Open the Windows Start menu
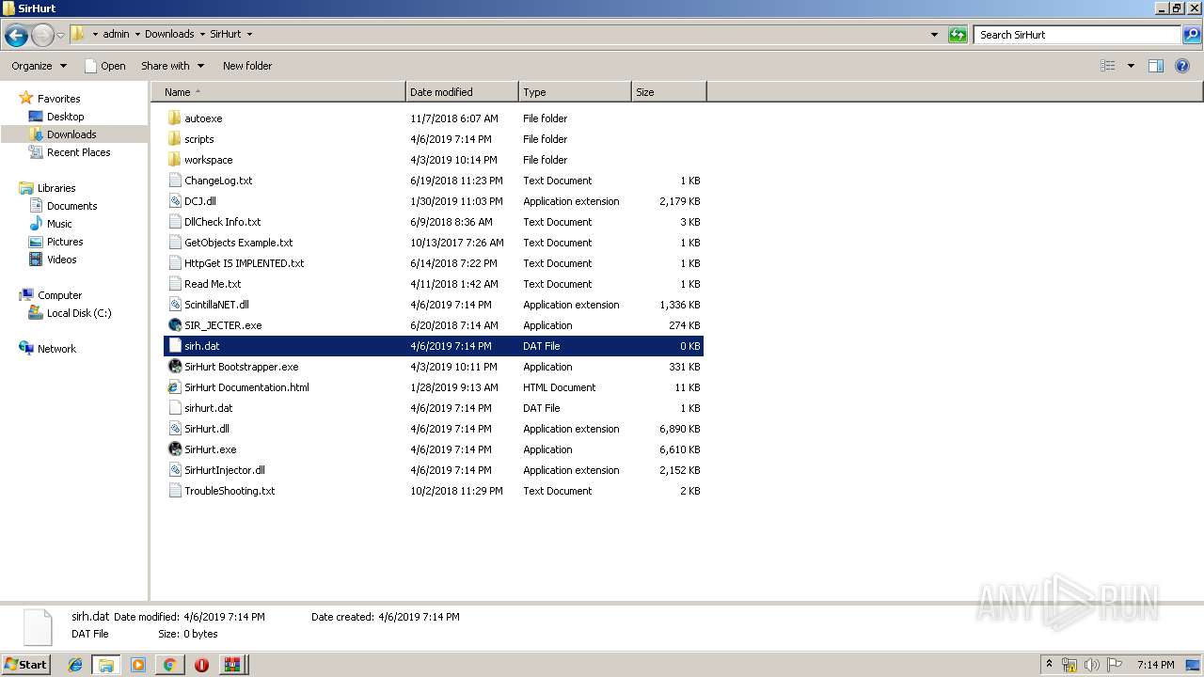1204x677 pixels. pyautogui.click(x=25, y=665)
